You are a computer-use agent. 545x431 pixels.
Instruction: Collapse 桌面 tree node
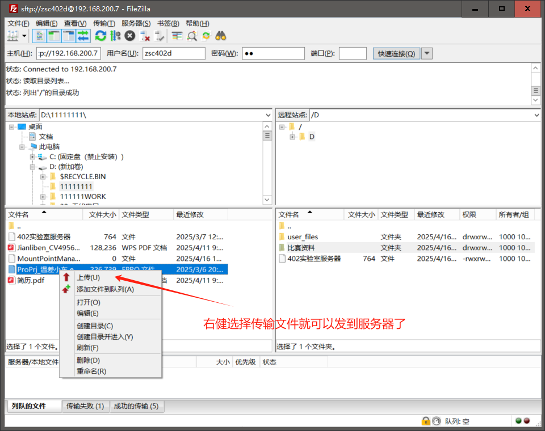(12, 127)
